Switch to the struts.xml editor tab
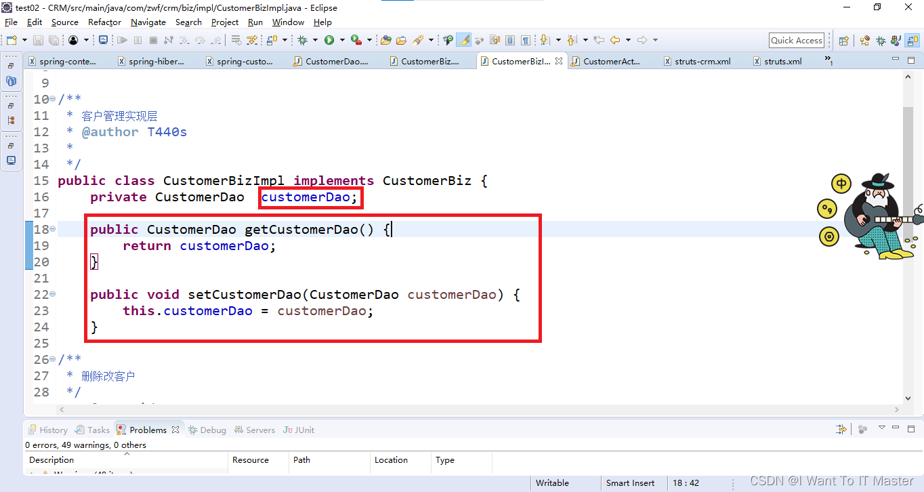 coord(778,61)
